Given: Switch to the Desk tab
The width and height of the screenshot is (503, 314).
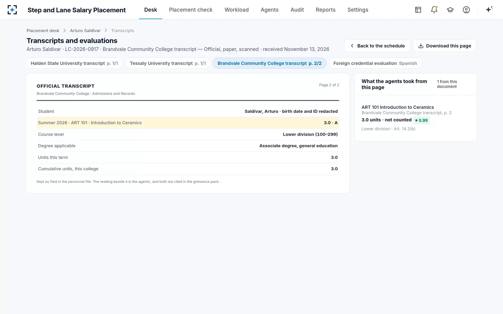Looking at the screenshot, I should tap(151, 10).
